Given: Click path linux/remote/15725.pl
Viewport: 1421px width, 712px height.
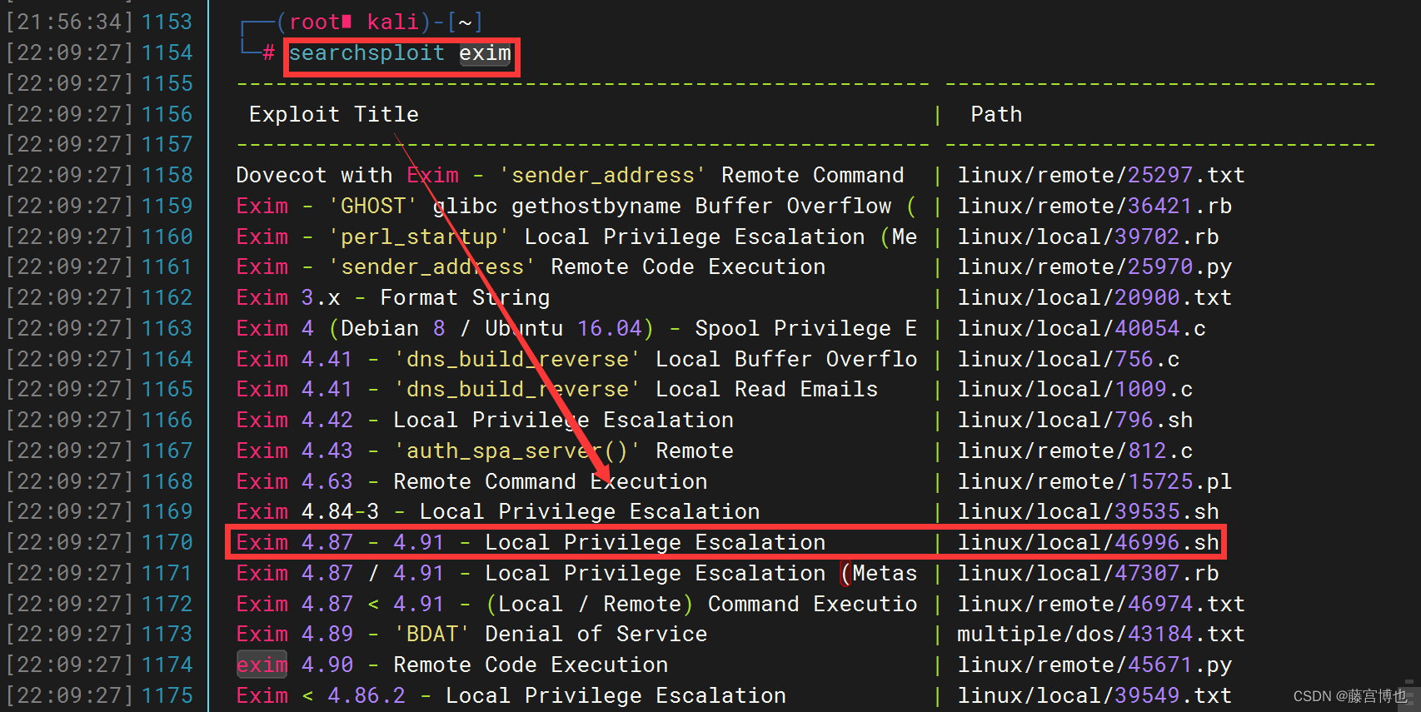Looking at the screenshot, I should point(1094,481).
